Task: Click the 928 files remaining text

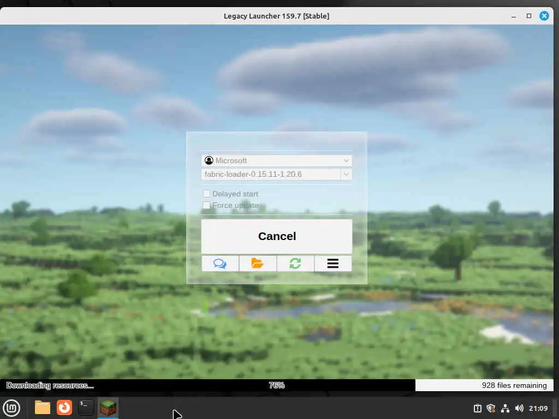Action: [x=514, y=385]
